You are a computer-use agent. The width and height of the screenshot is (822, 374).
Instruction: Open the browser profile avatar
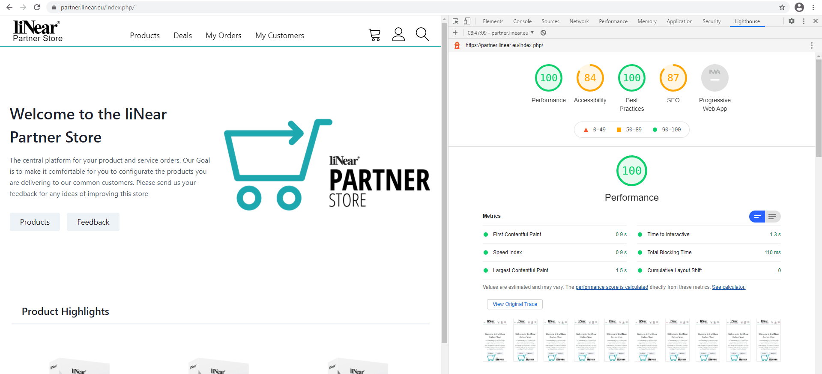tap(799, 7)
